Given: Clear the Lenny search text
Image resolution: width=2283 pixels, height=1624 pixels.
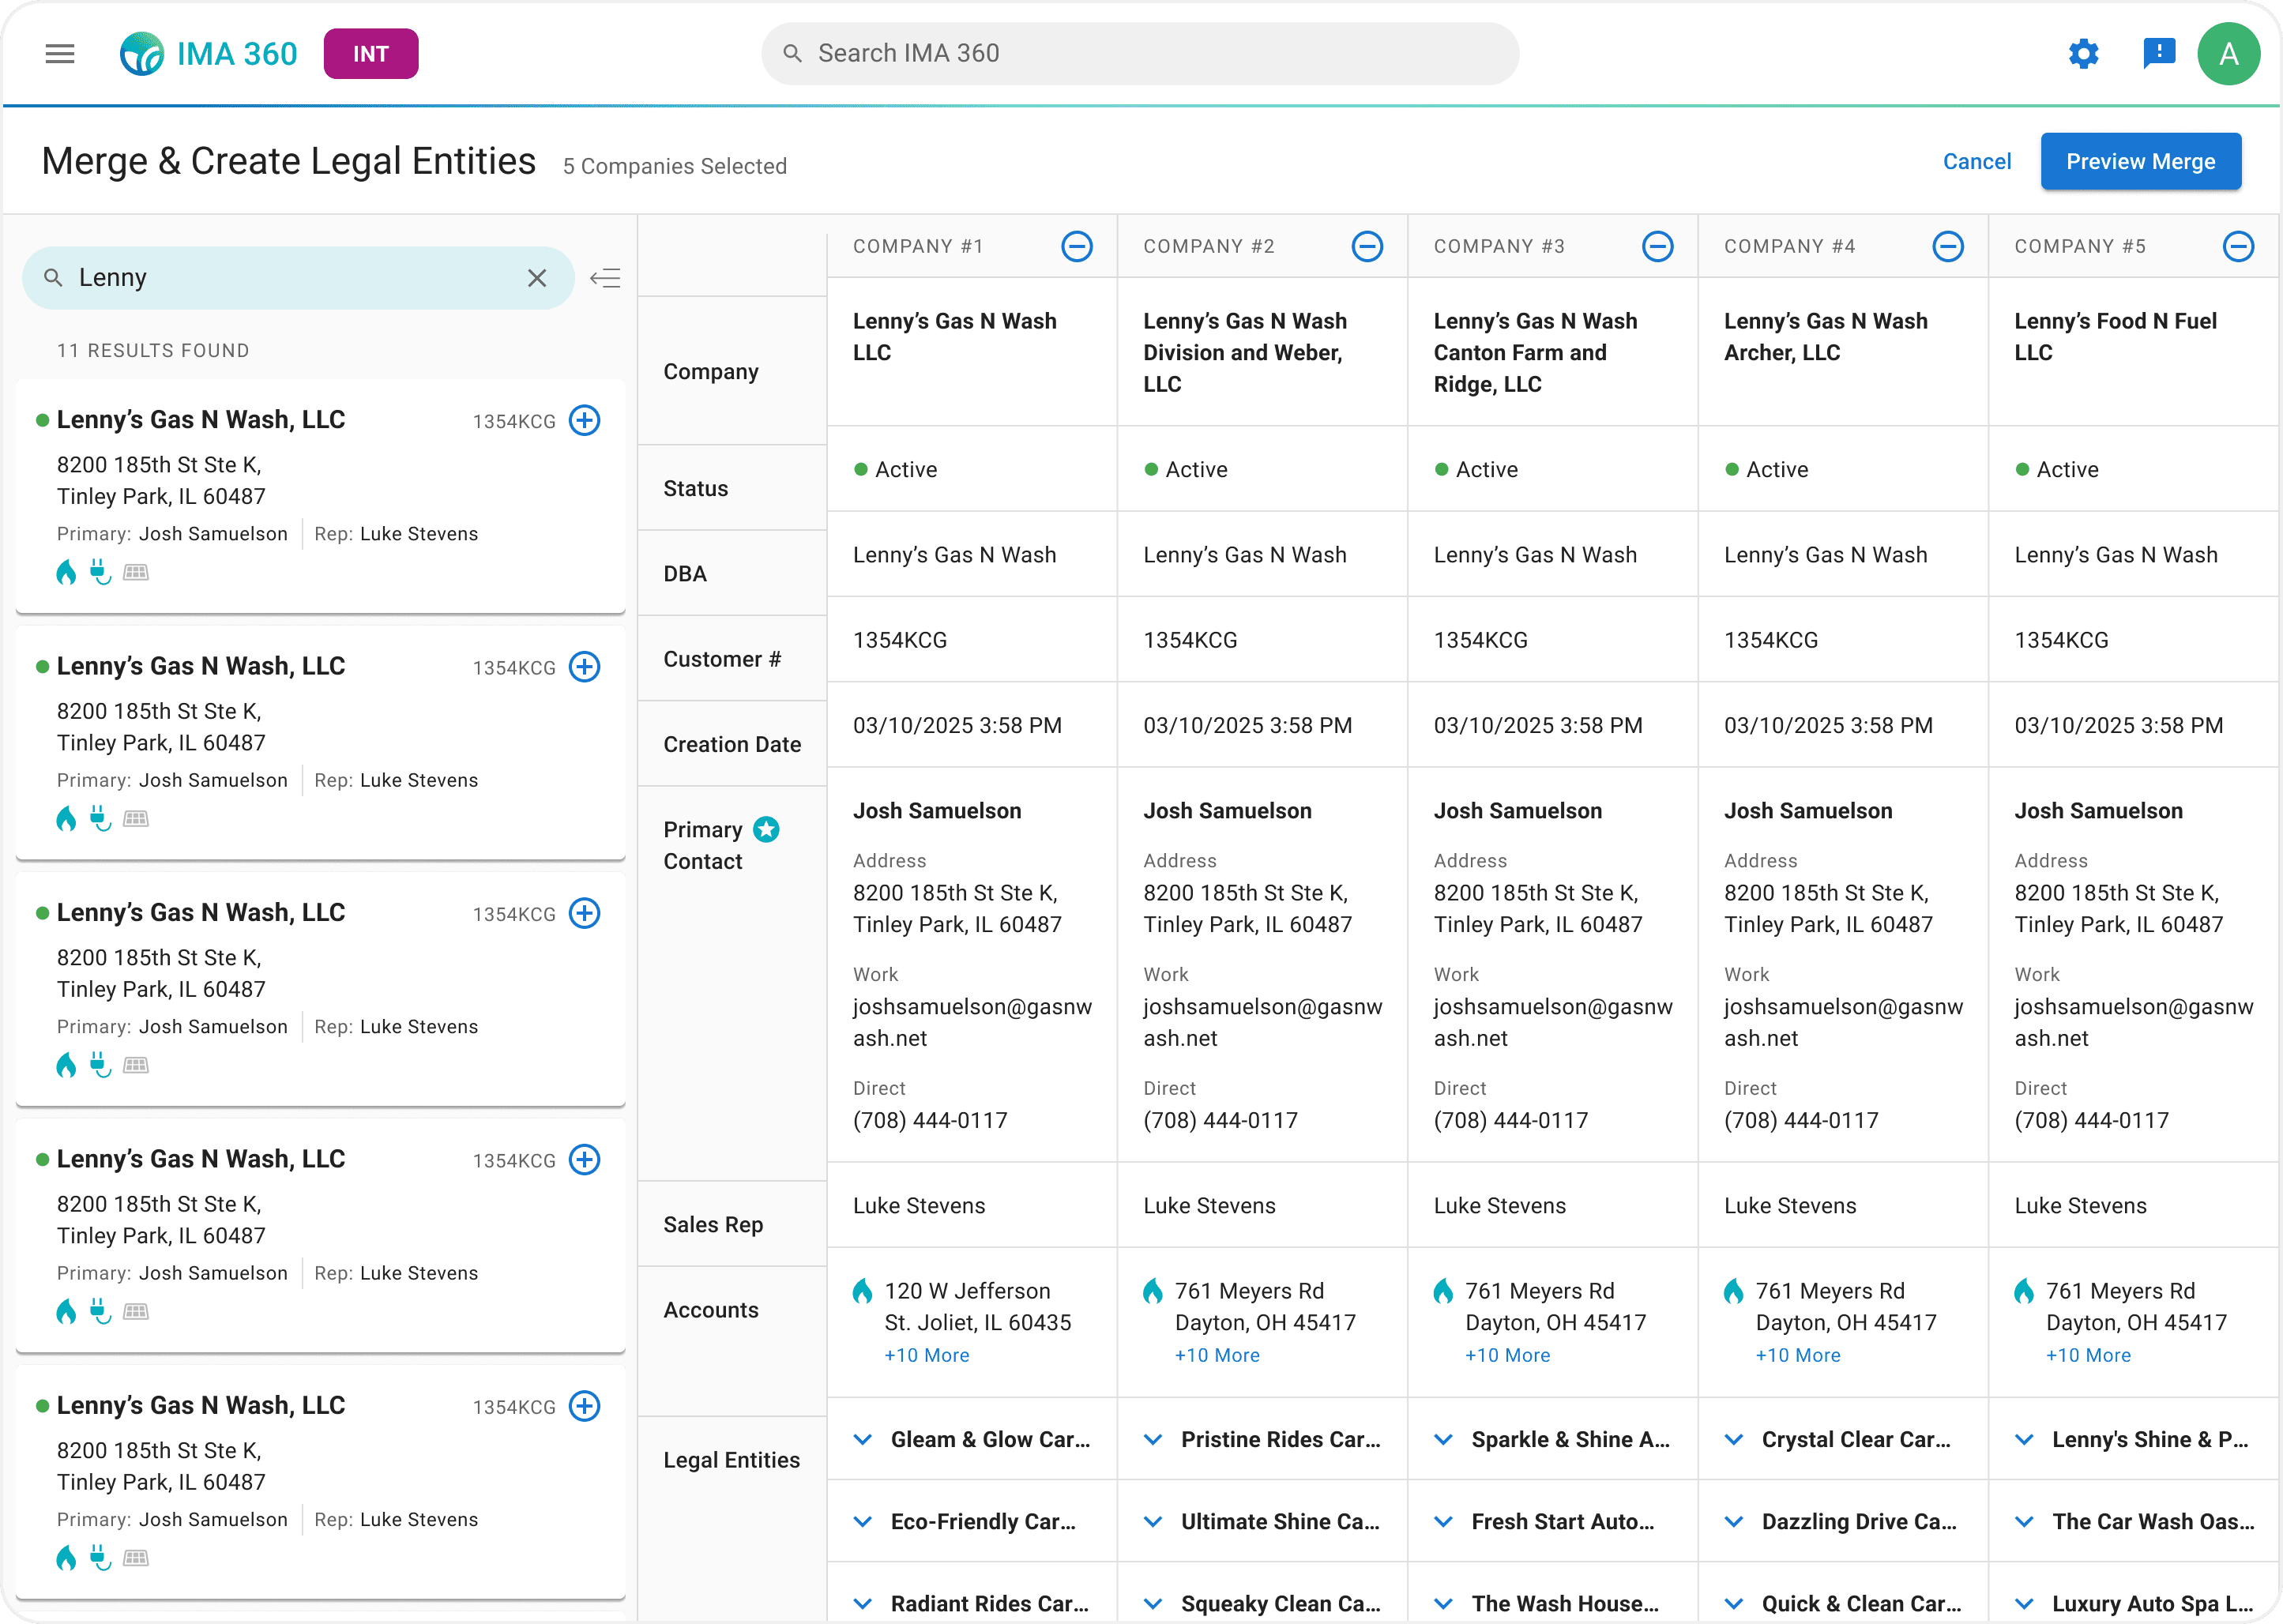Looking at the screenshot, I should 537,278.
